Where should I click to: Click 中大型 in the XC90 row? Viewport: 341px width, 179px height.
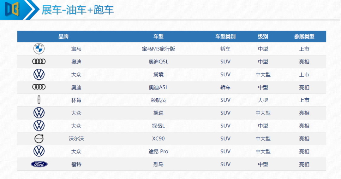[263, 138]
